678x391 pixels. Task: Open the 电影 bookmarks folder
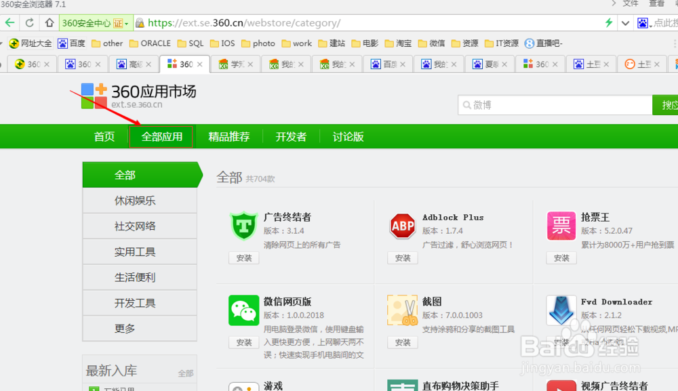point(365,43)
